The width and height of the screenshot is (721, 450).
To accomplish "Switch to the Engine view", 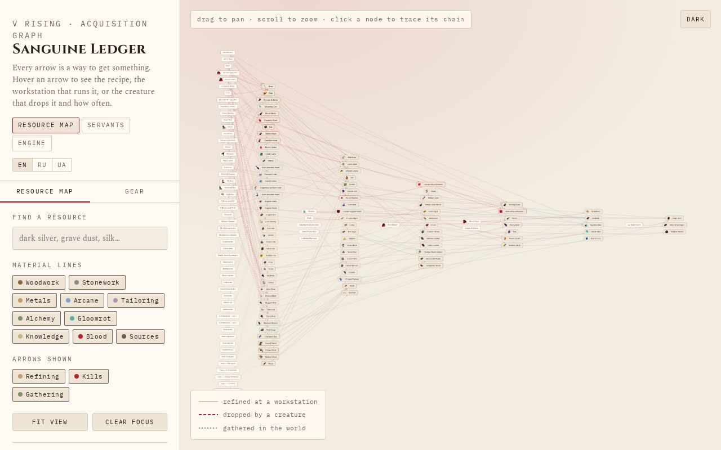I will point(32,143).
